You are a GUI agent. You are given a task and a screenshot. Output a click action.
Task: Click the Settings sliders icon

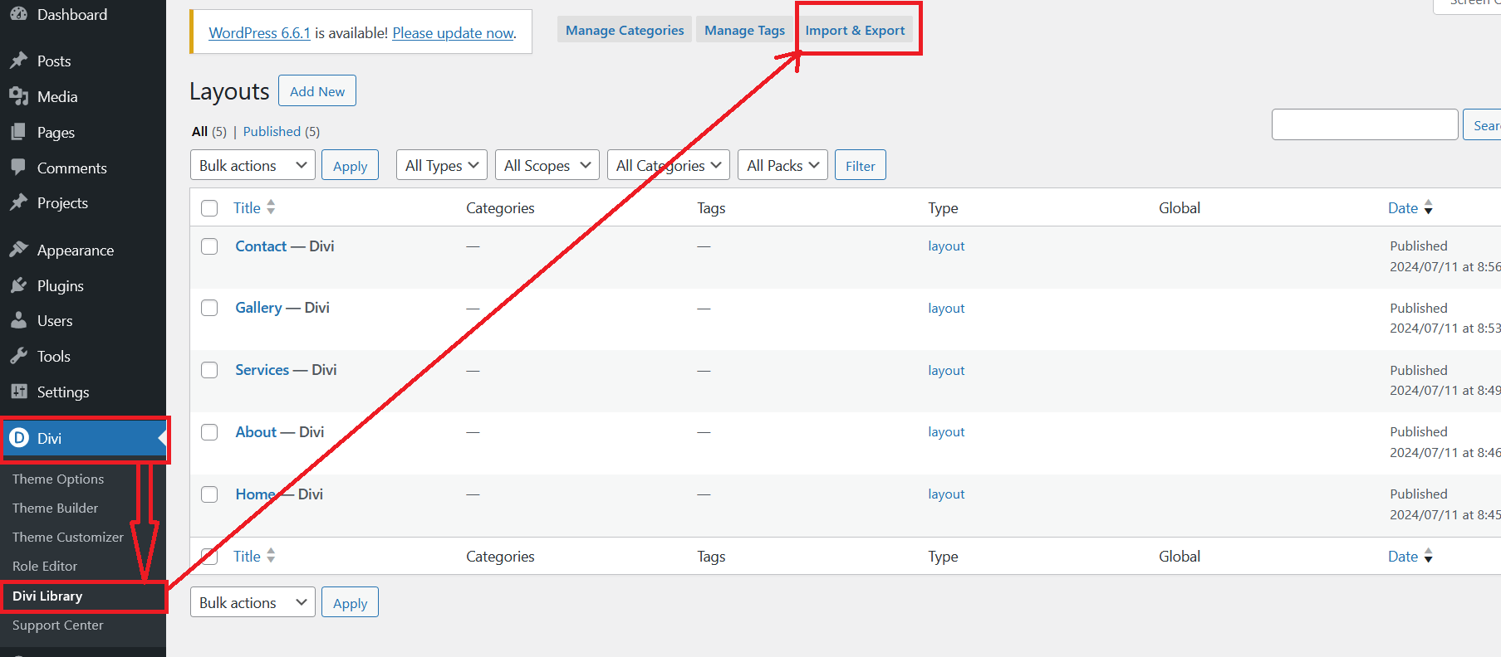click(18, 392)
